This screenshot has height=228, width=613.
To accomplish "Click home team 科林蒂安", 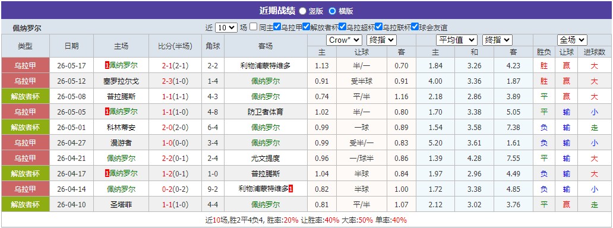I will click(x=121, y=128).
